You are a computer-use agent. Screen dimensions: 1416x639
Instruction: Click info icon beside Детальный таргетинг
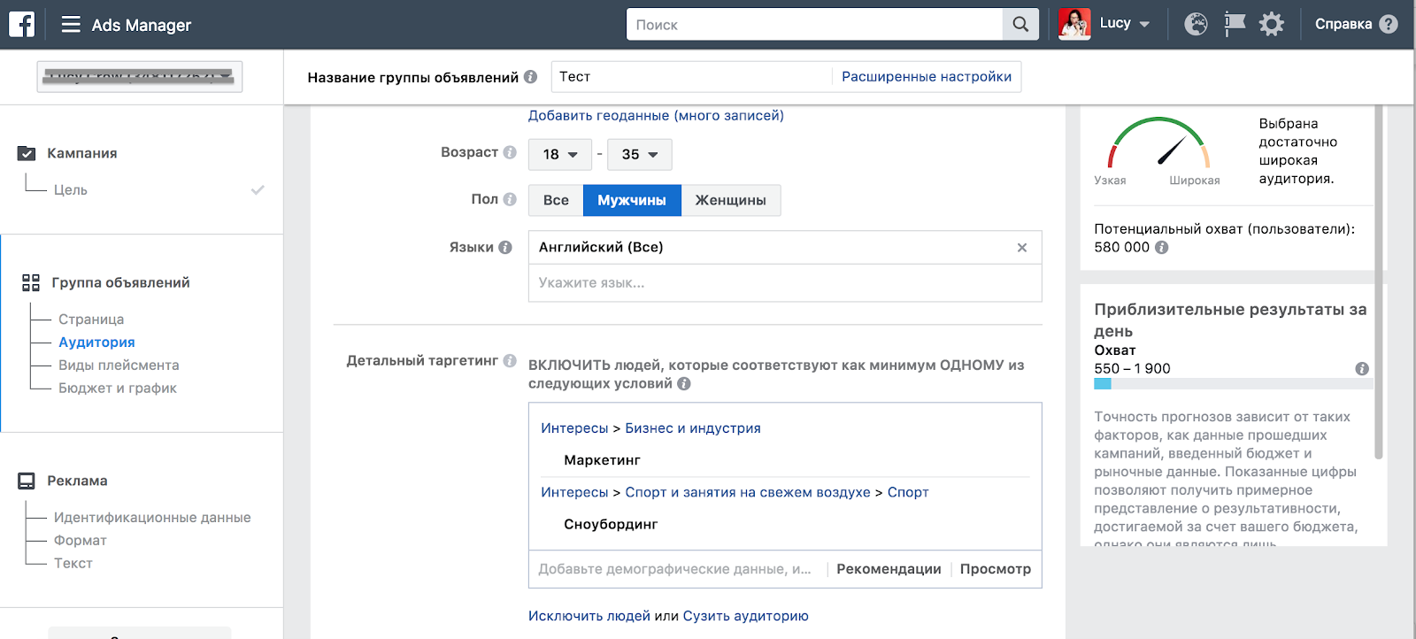coord(510,360)
